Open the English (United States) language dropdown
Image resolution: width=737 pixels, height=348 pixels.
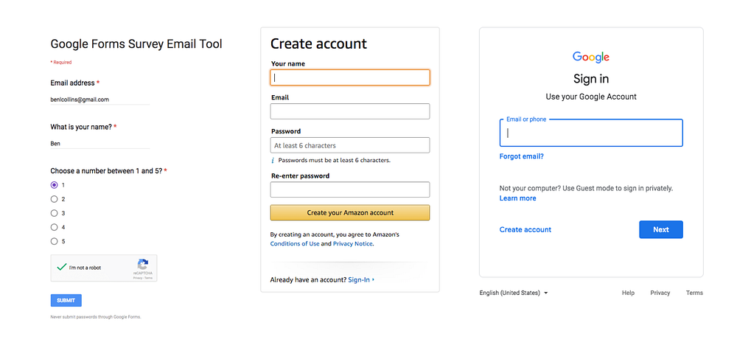(514, 293)
